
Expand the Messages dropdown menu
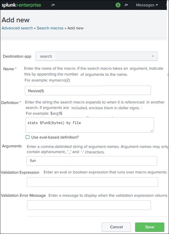click(x=146, y=5)
